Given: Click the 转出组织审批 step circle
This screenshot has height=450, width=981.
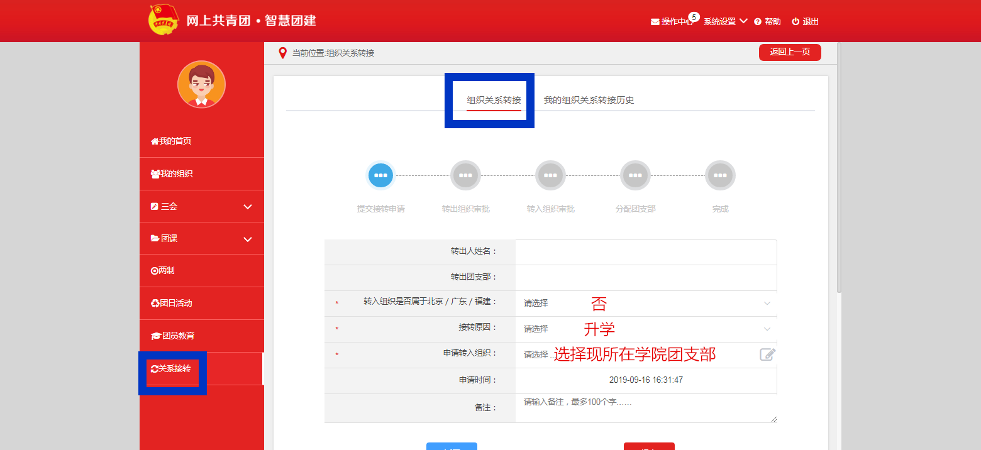Looking at the screenshot, I should pos(465,176).
